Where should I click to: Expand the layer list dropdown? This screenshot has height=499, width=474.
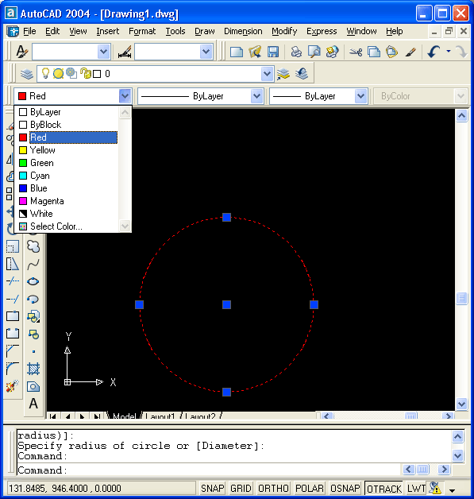(x=267, y=74)
